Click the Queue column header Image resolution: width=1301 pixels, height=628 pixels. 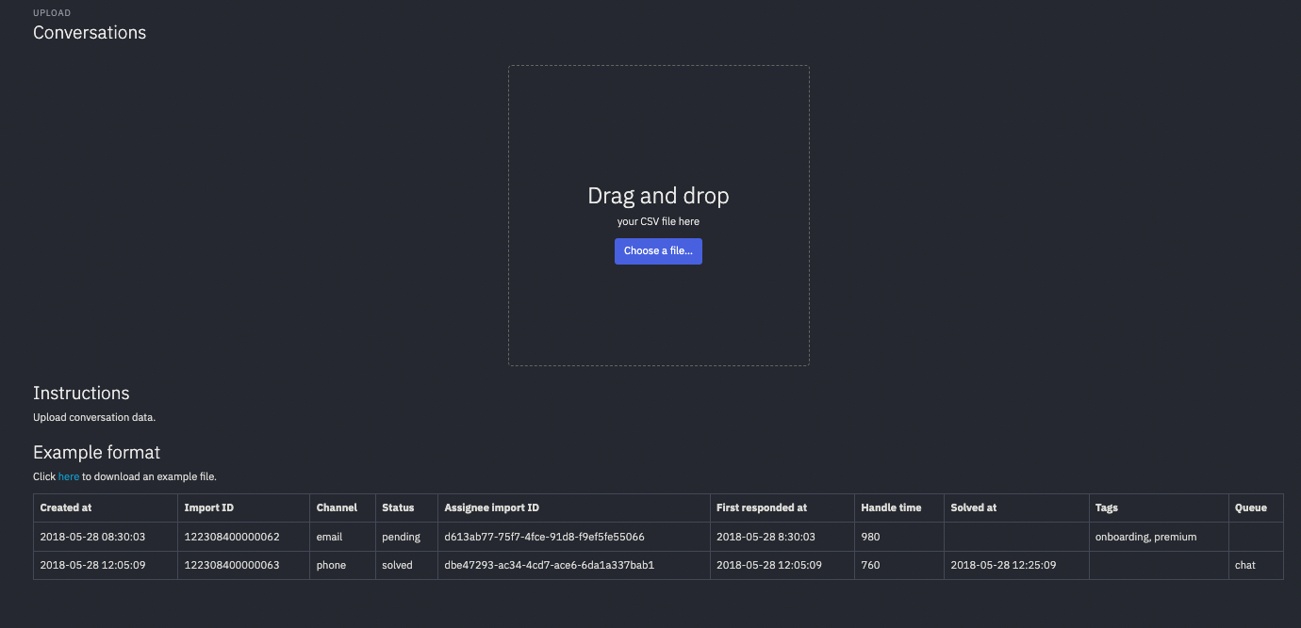coord(1256,508)
